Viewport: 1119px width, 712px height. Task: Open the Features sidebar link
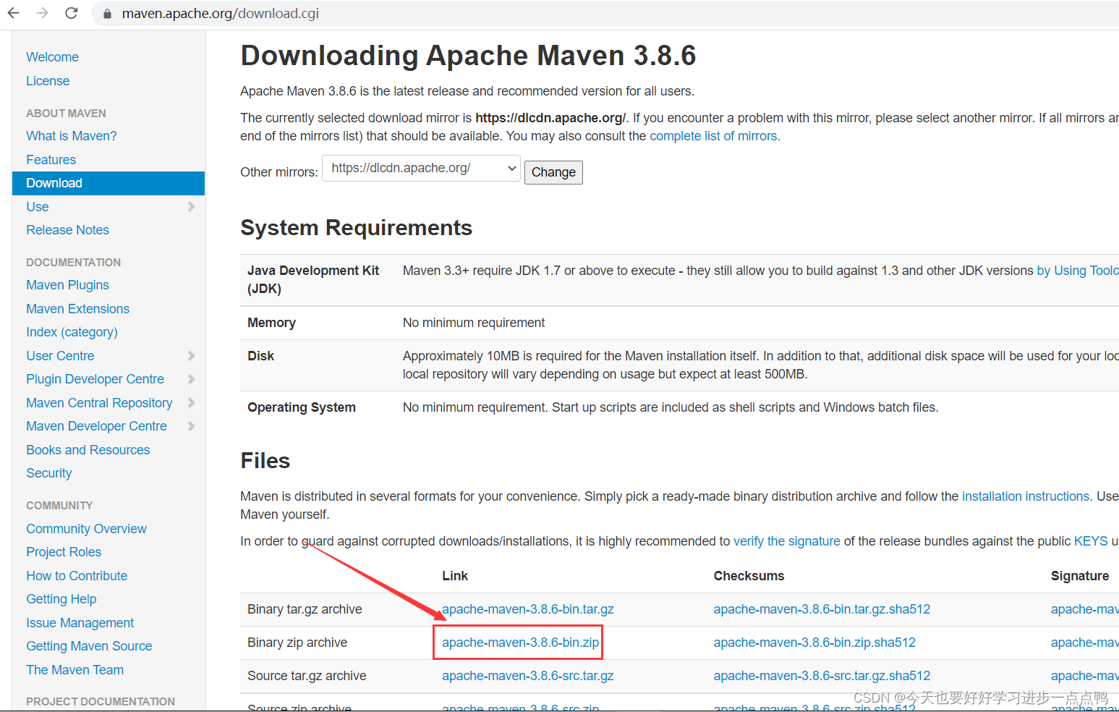tap(51, 160)
